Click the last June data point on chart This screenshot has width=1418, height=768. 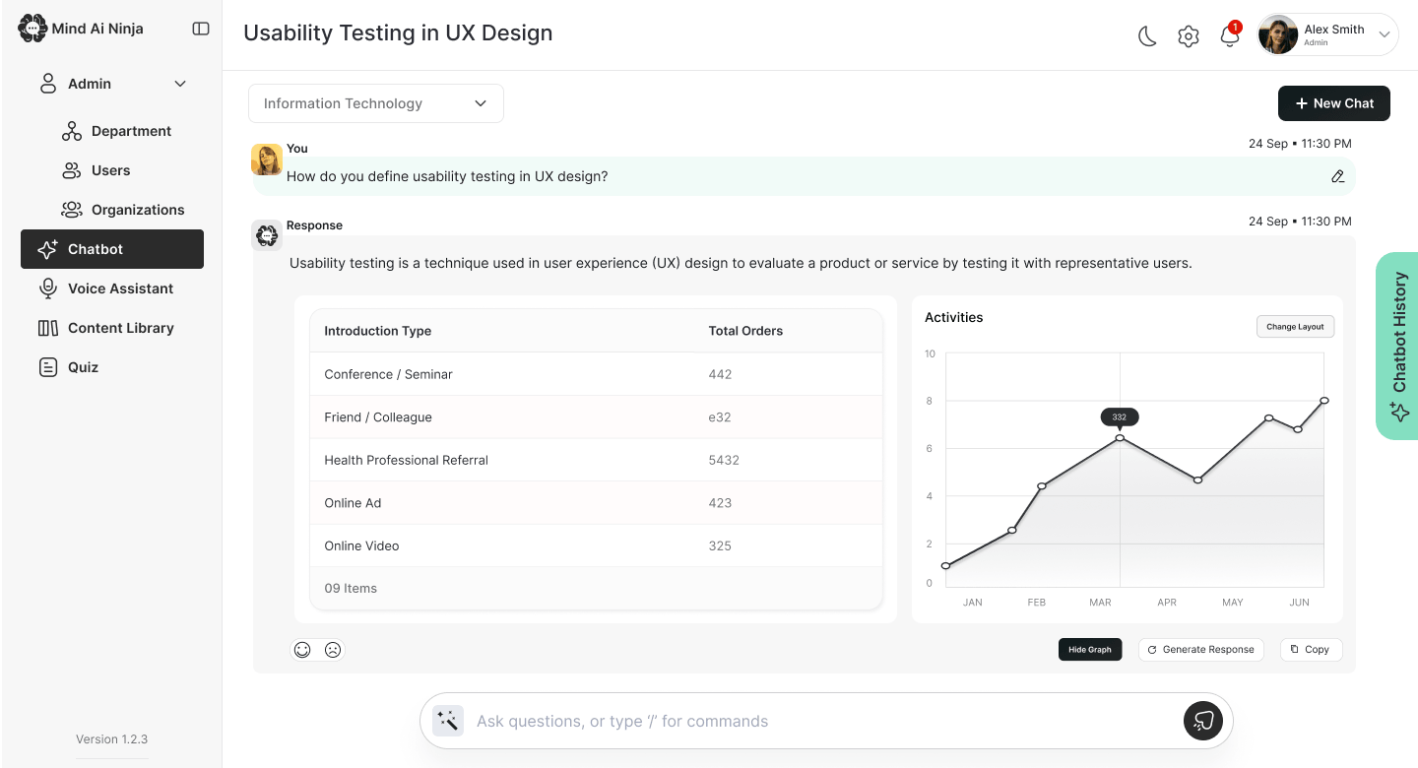pyautogui.click(x=1324, y=400)
